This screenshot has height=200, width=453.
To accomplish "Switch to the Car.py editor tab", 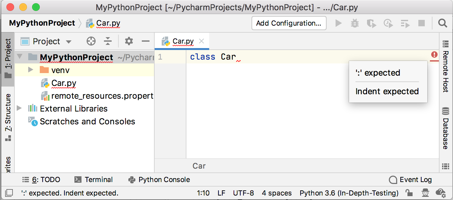I will [x=183, y=41].
